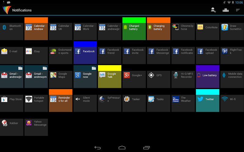Toggle the Silent mode tile

(x=85, y=103)
